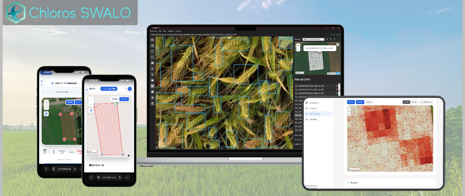Tap the blue mission overview tab on right phone
Image resolution: width=465 pixels, height=196 pixels.
(110, 89)
